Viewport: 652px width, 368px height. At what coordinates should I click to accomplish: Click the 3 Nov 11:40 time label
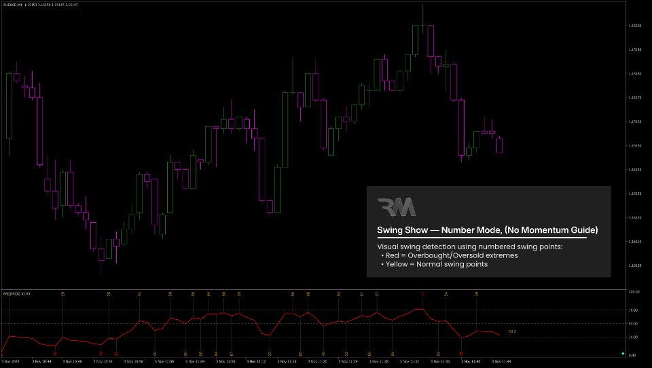(x=471, y=361)
